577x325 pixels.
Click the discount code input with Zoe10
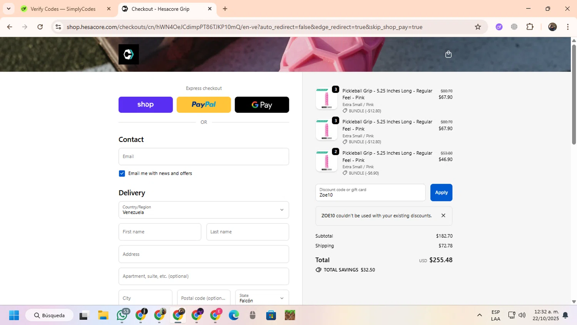pyautogui.click(x=370, y=193)
